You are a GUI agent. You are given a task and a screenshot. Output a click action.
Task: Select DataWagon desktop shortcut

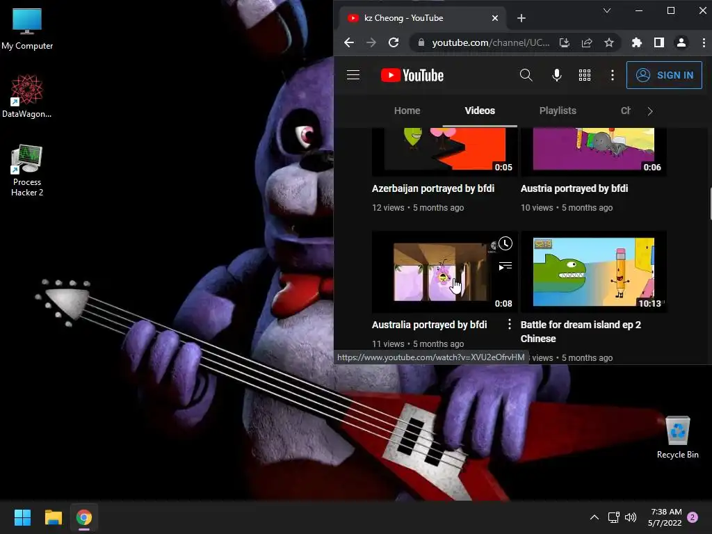[x=27, y=96]
